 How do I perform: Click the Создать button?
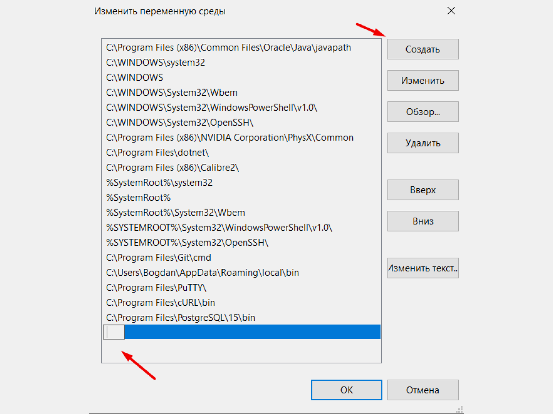pos(423,49)
